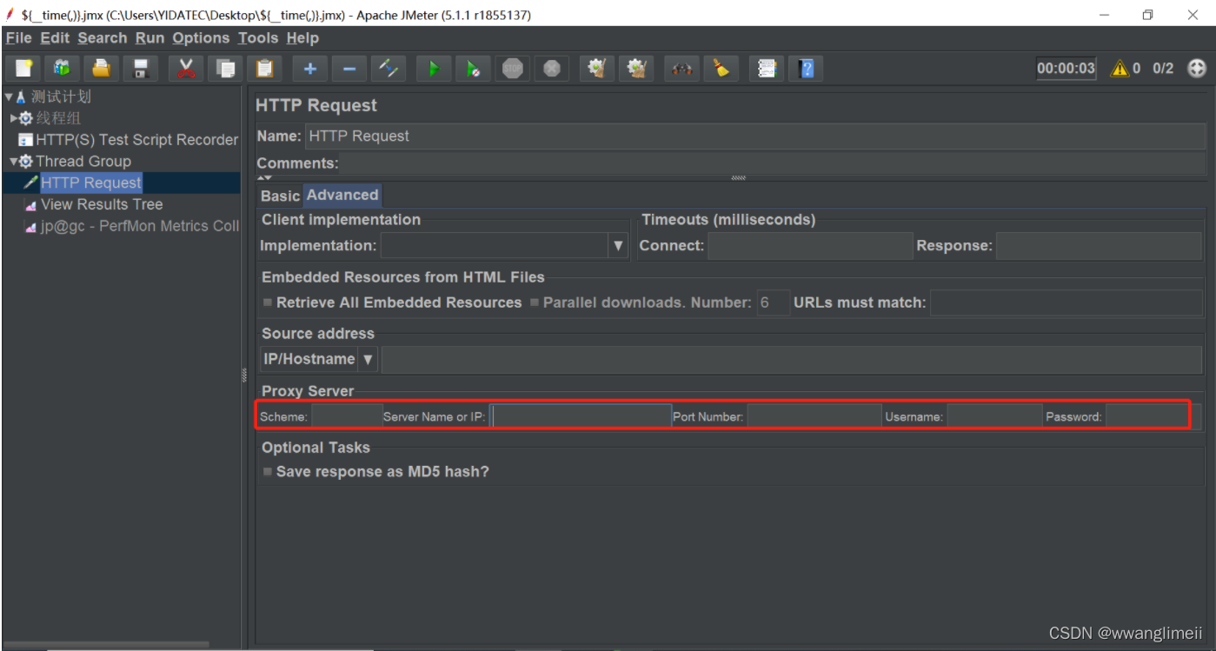
Task: Open the Templates toolbar icon
Action: (x=62, y=68)
